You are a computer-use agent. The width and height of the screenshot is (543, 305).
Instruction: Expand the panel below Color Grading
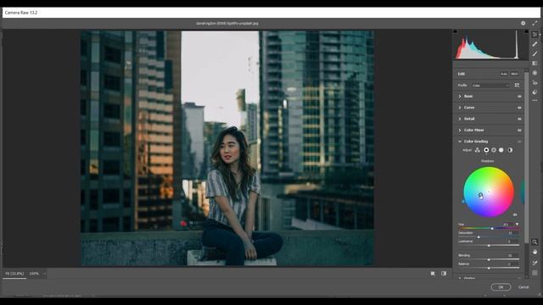tap(460, 278)
